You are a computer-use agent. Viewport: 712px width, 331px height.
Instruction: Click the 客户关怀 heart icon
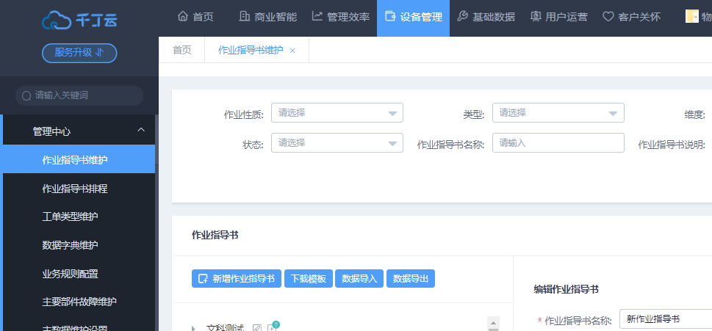(x=608, y=17)
